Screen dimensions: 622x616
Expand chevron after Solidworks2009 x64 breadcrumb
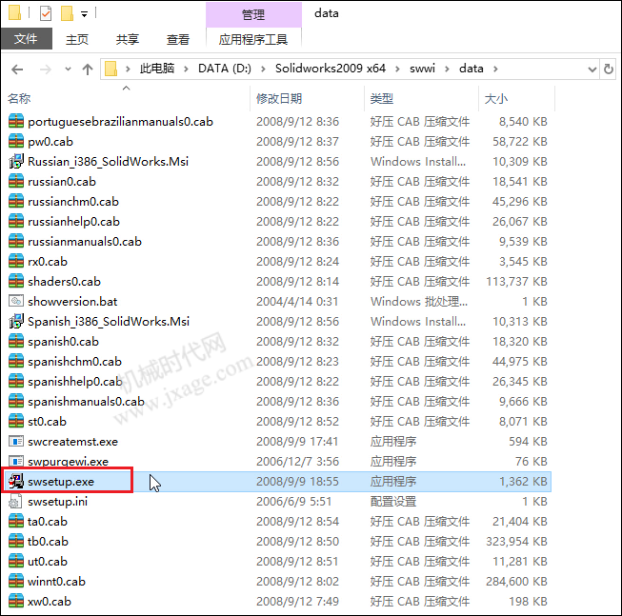pyautogui.click(x=397, y=69)
